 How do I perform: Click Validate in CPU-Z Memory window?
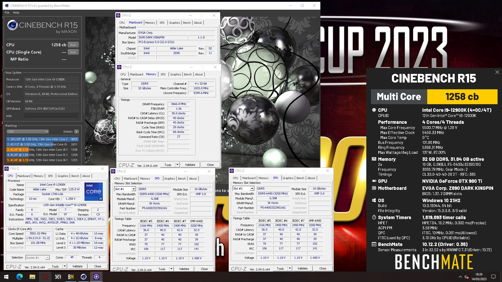tap(190, 165)
